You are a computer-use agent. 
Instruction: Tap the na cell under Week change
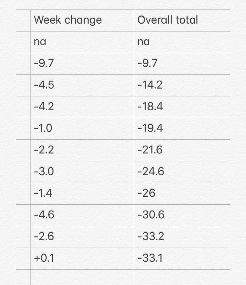pos(82,42)
